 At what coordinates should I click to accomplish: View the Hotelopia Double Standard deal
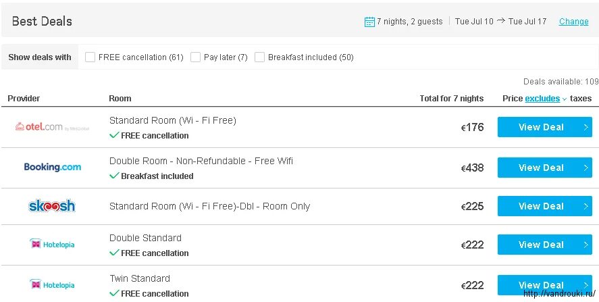tap(540, 245)
